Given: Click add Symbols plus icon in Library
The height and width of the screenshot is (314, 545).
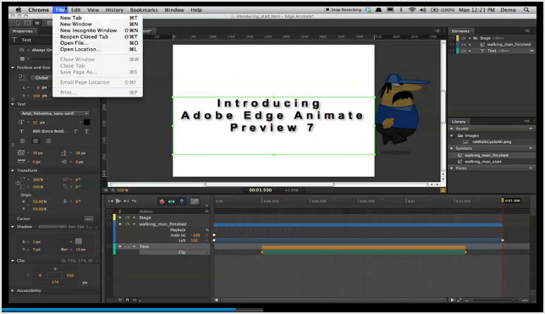Looking at the screenshot, I should pos(531,148).
